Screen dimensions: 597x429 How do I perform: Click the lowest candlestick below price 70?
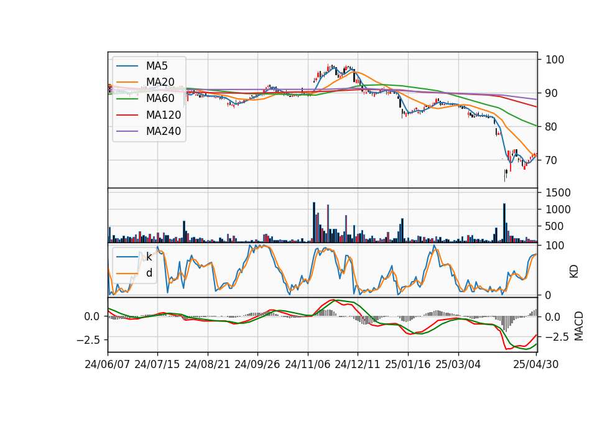(x=505, y=175)
